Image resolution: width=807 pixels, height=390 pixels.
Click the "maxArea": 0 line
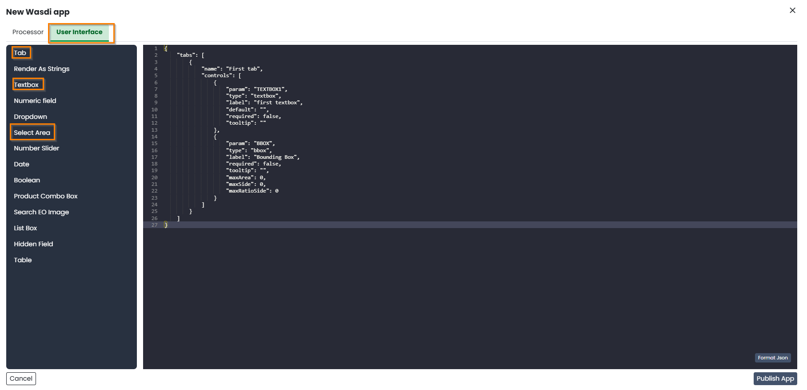(246, 177)
